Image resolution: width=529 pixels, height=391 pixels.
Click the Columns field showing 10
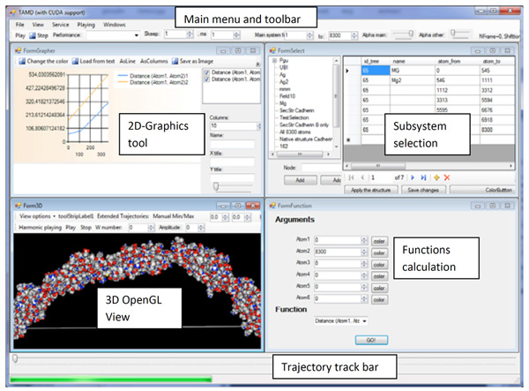(x=233, y=126)
